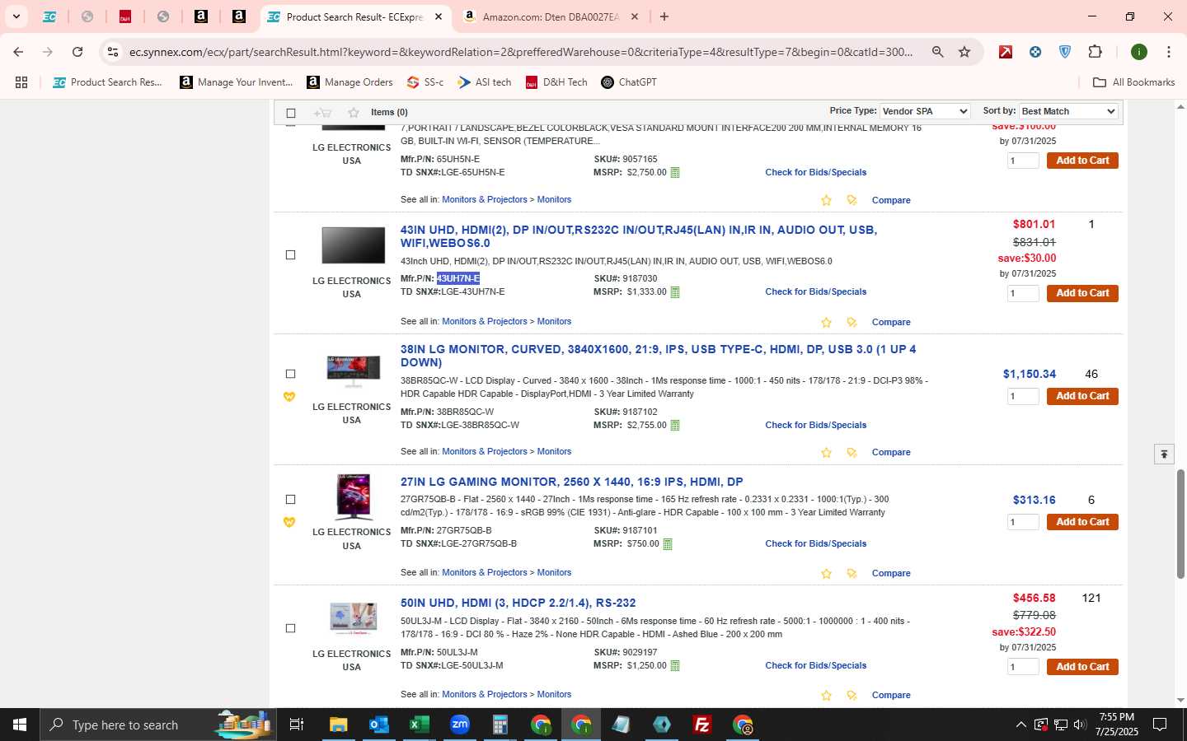Open the All Bookmarks folder
Viewport: 1187px width, 741px height.
click(1133, 82)
